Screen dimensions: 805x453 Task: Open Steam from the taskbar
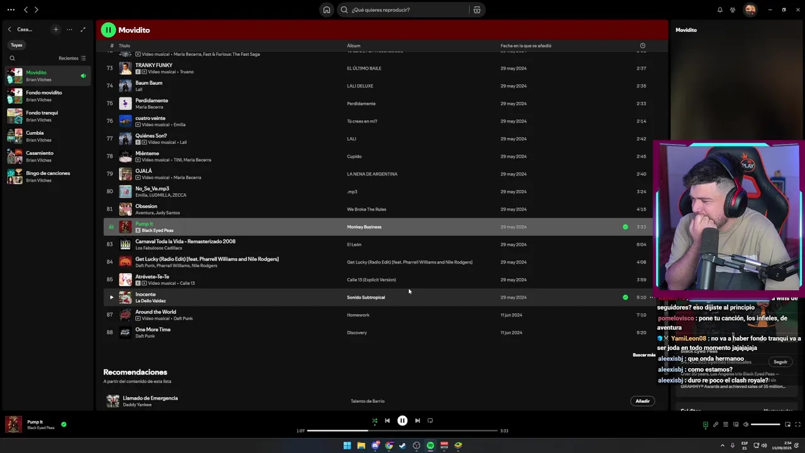click(x=402, y=445)
